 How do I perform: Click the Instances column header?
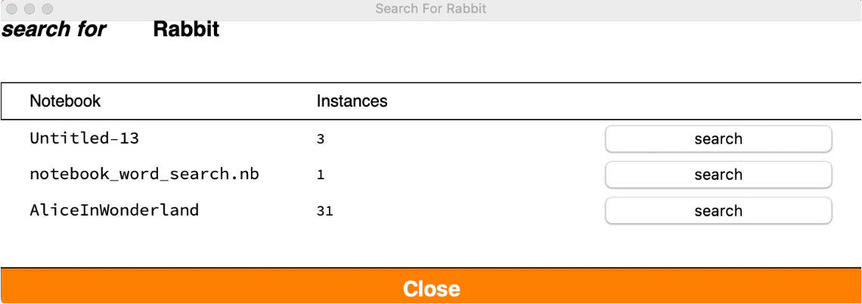352,101
